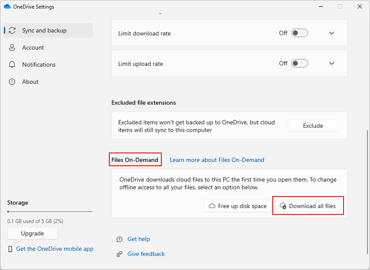This screenshot has width=370, height=270.
Task: Click the Exclude button
Action: (313, 126)
